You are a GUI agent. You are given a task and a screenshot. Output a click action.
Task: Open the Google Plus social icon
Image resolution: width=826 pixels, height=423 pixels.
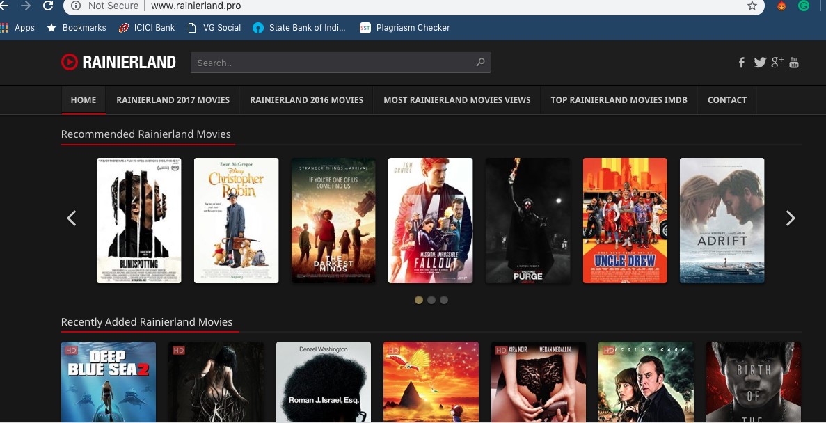(x=777, y=62)
